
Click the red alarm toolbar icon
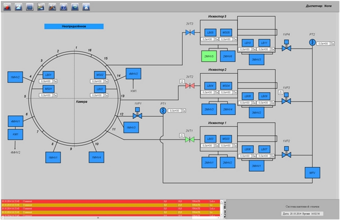[7, 7]
